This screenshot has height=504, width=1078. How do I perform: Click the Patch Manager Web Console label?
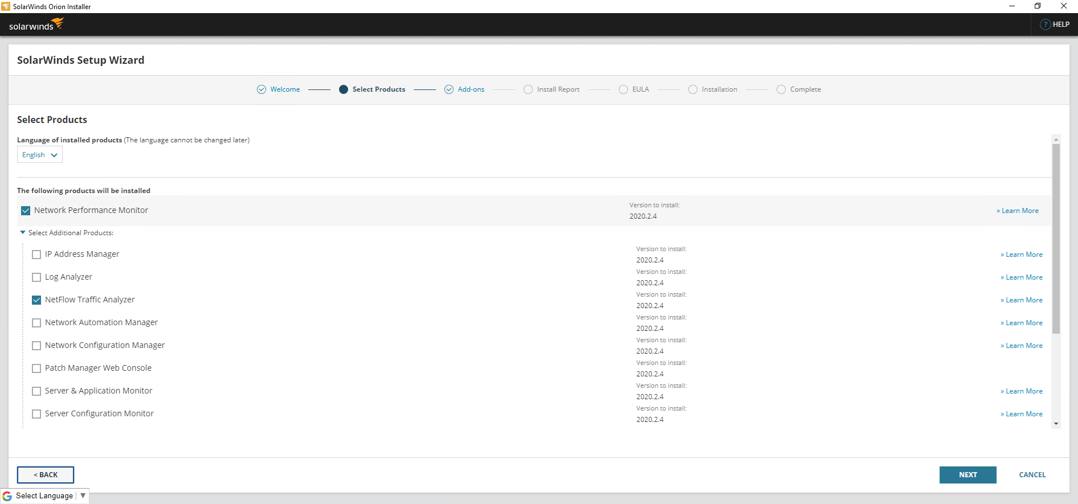98,368
